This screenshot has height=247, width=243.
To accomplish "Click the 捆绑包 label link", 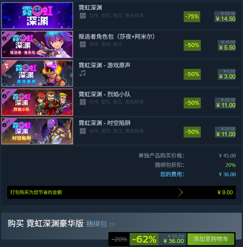I will click(x=97, y=224).
